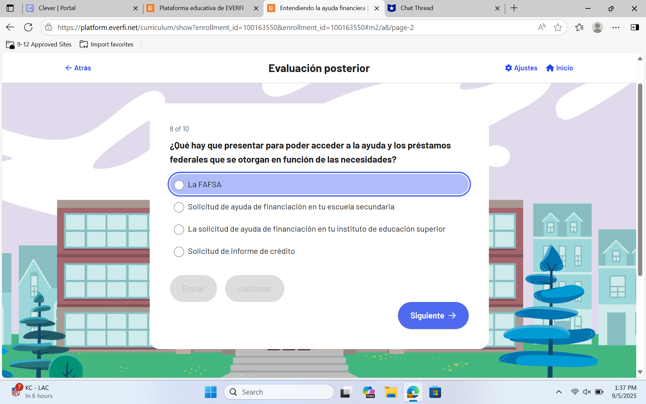
Task: Click the Siguiente button
Action: (x=433, y=315)
